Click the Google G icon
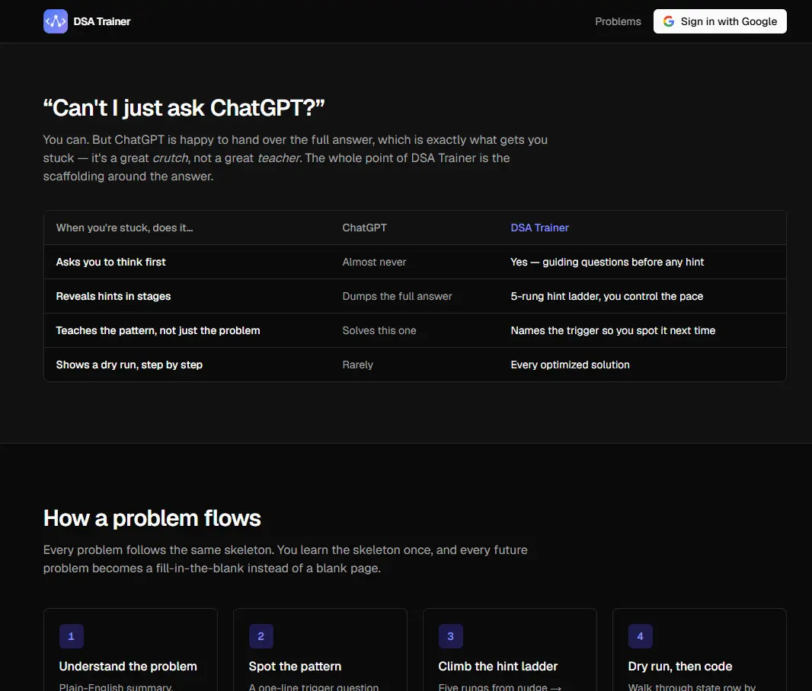Viewport: 812px width, 691px height. click(669, 21)
